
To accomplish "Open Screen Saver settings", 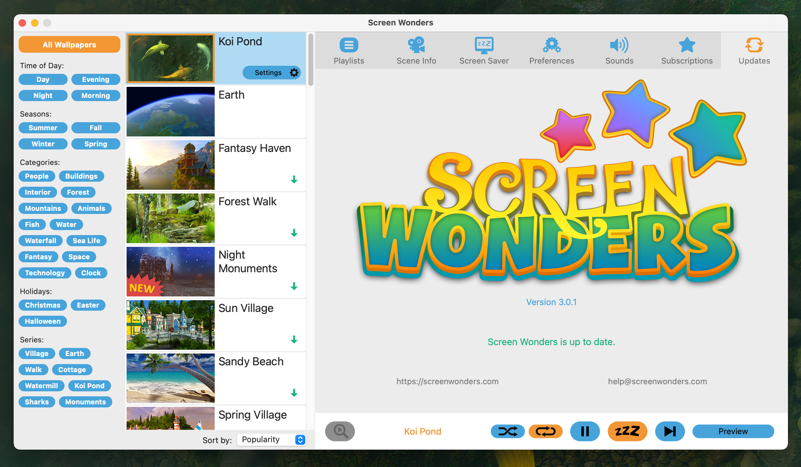I will coord(484,51).
